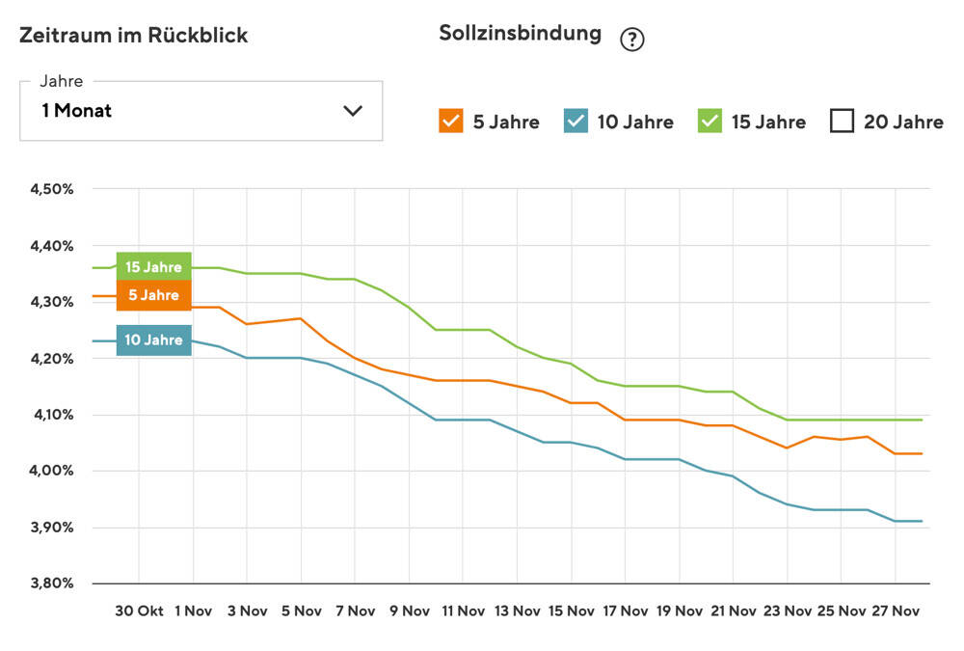The width and height of the screenshot is (964, 651).
Task: Click the green "15 Jahre" badge on the chart
Action: 153,267
